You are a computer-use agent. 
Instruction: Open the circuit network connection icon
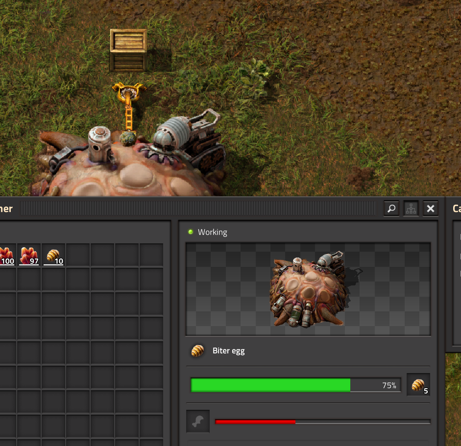411,209
